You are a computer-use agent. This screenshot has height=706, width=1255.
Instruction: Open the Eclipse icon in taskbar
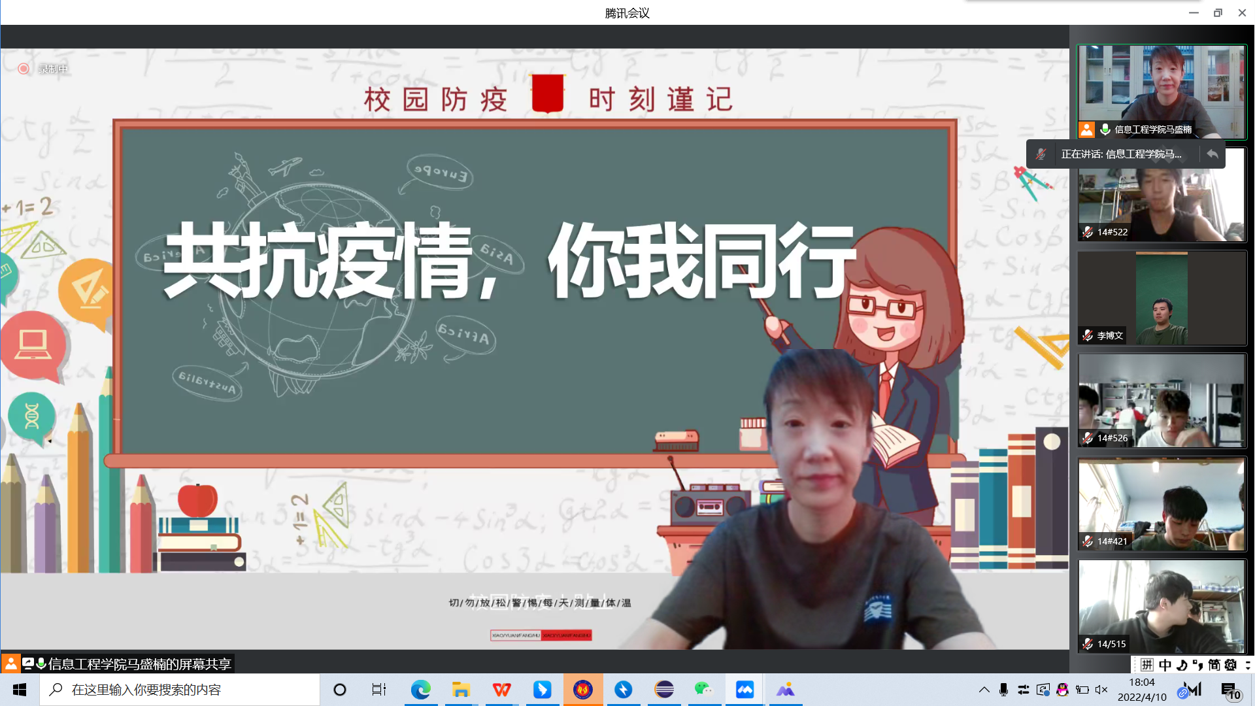pyautogui.click(x=663, y=690)
